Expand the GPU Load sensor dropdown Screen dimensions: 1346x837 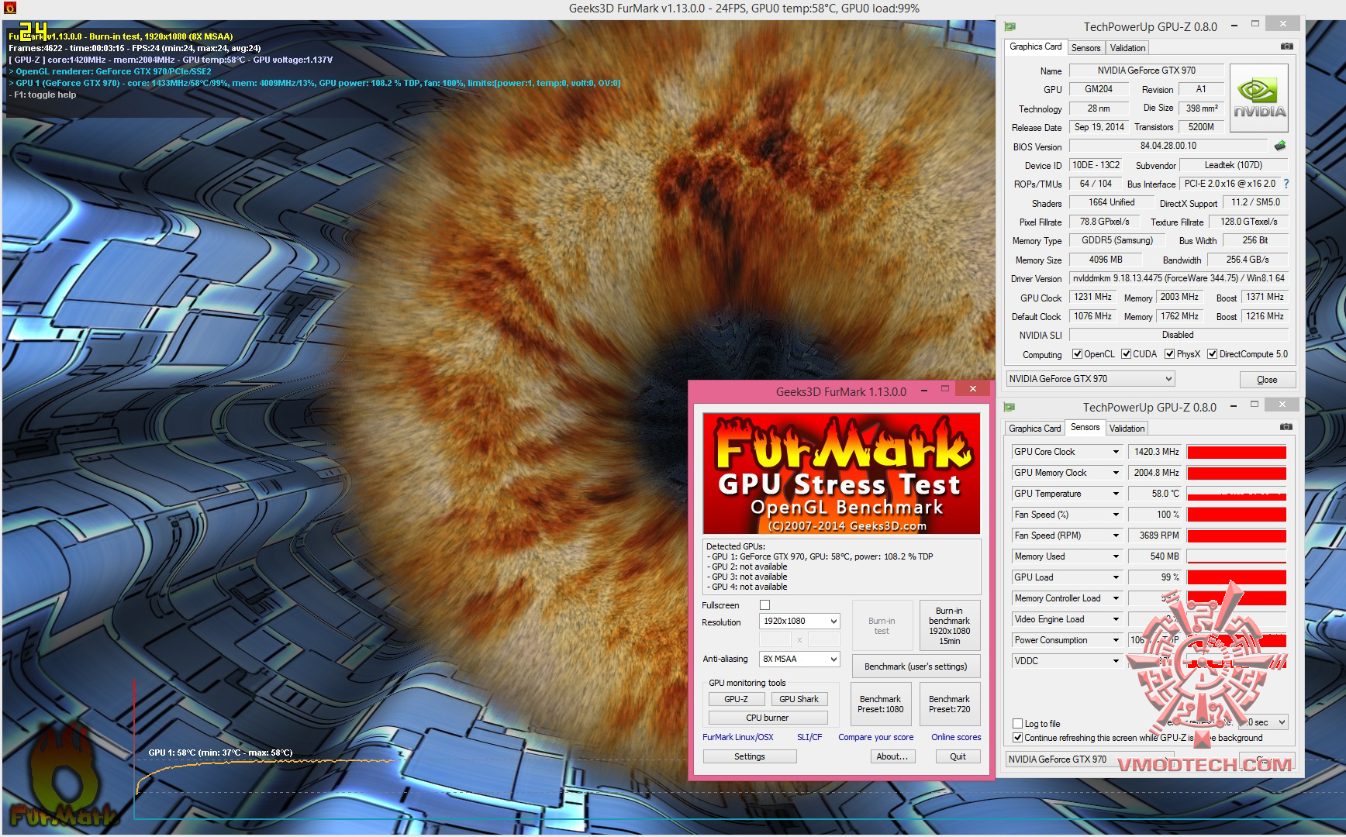point(1116,577)
